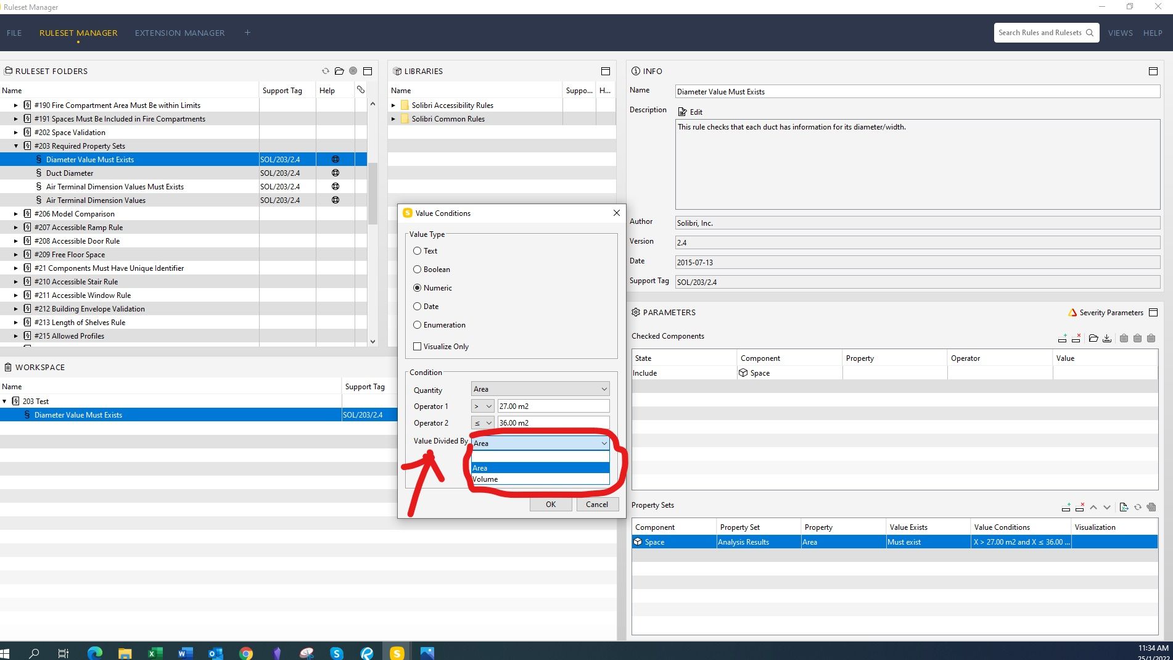Maximize the Info panel
1173x660 pixels.
(x=1153, y=71)
